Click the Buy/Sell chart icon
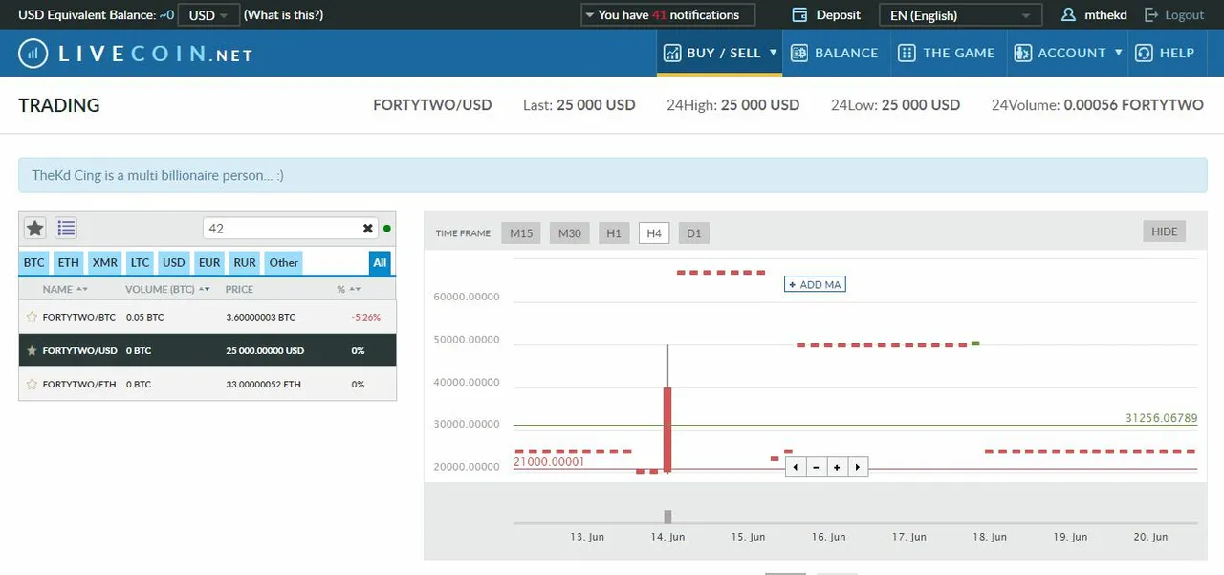The image size is (1224, 575). (672, 54)
